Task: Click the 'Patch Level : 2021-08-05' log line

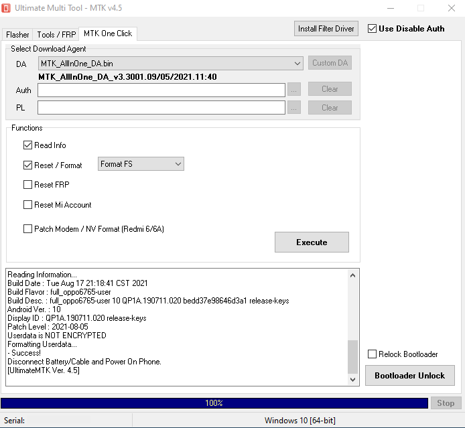Action: (x=48, y=327)
